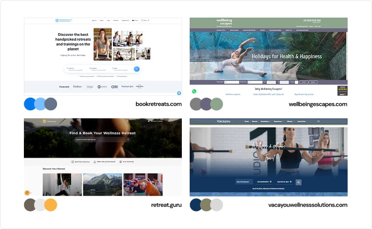Click the Vacayou search magnifier button
The width and height of the screenshot is (372, 229).
(298, 182)
